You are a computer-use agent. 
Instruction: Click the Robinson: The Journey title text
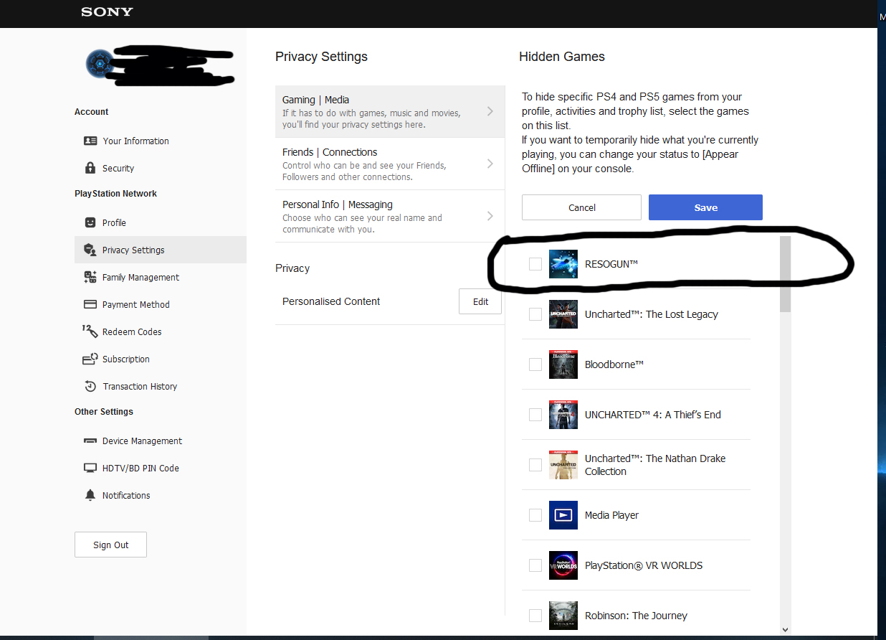point(636,616)
